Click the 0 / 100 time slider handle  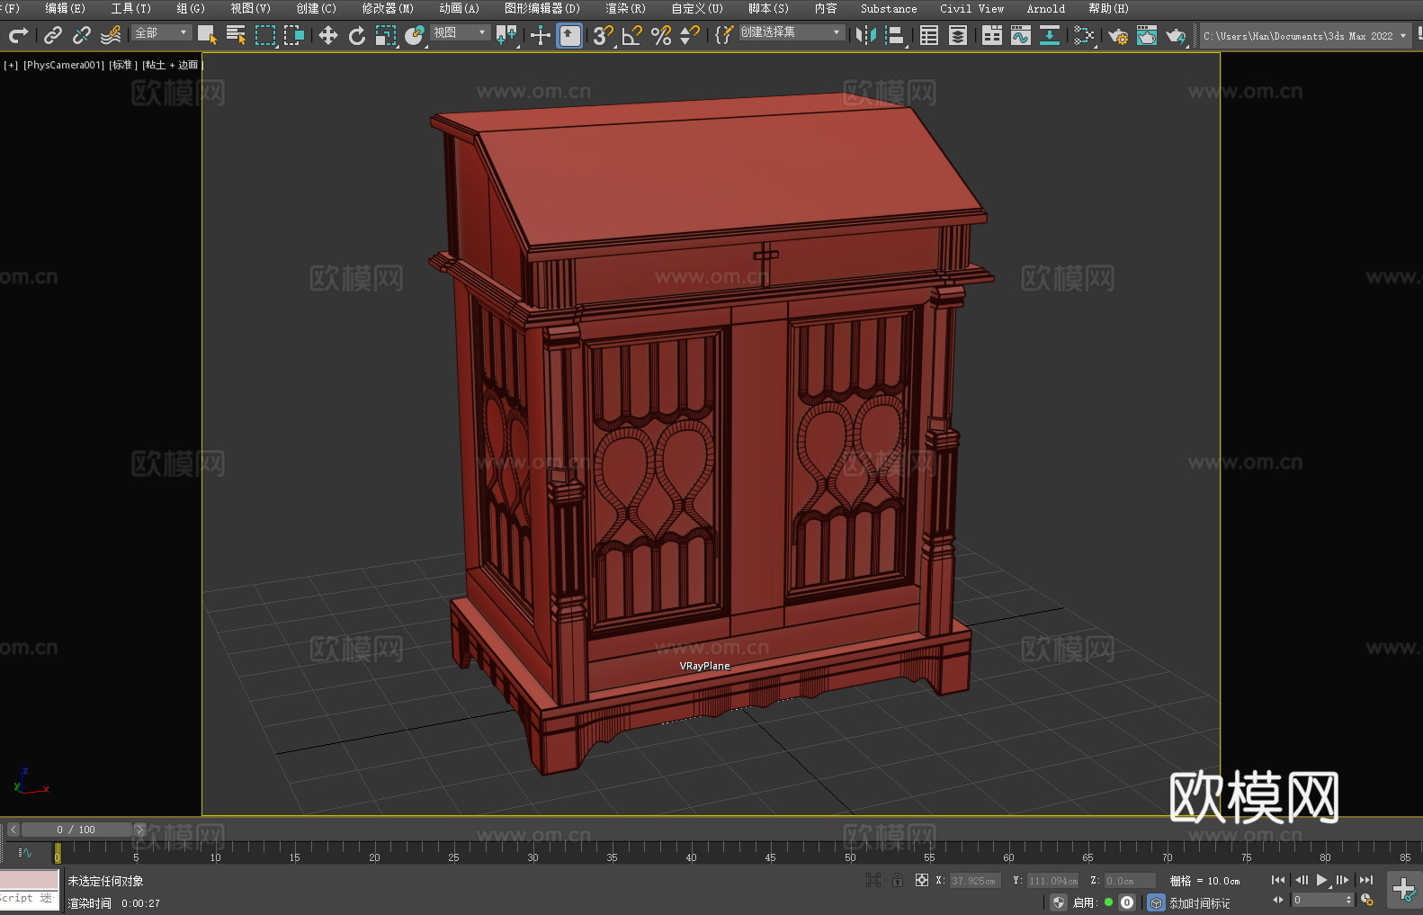[x=76, y=830]
